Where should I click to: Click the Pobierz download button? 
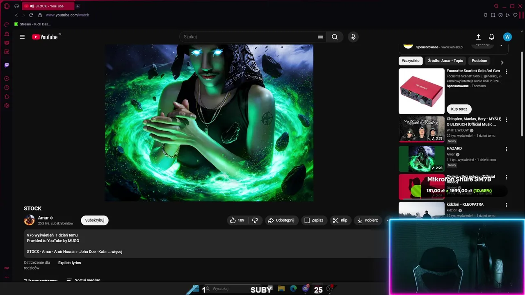point(368,220)
